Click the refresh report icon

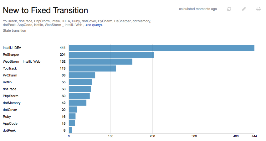tap(229, 9)
